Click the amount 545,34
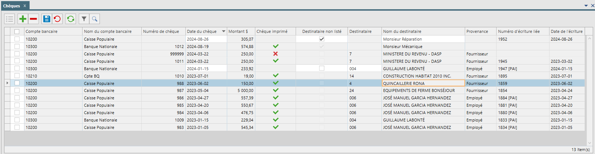This screenshot has height=154, width=595. (247, 127)
